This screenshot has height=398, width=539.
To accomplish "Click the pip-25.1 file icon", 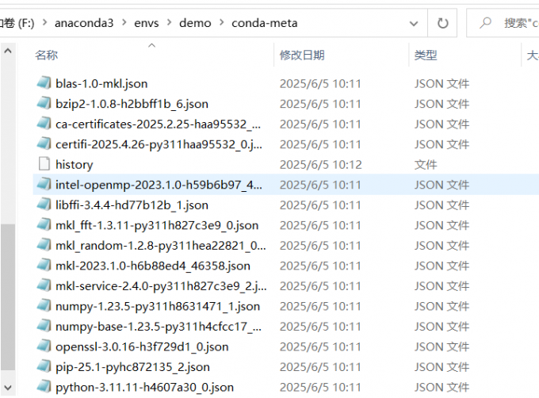I will [44, 367].
